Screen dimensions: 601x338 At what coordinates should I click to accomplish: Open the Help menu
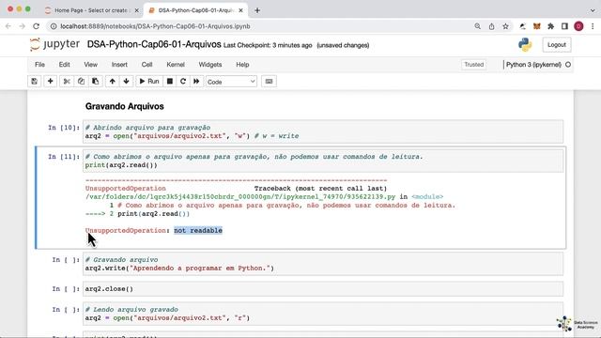[x=242, y=65]
